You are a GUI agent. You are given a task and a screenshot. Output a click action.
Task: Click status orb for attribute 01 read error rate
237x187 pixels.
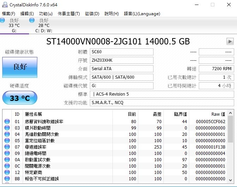click(7, 122)
